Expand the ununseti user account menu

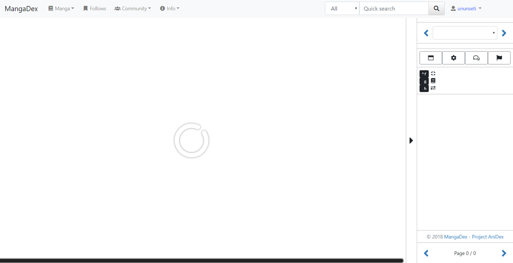point(466,8)
